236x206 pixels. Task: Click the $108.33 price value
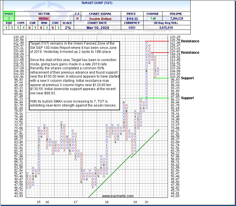click(x=132, y=18)
